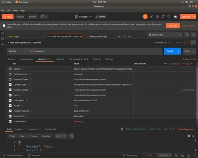
Task: Open the PATCH method dropdown
Action: (17, 51)
